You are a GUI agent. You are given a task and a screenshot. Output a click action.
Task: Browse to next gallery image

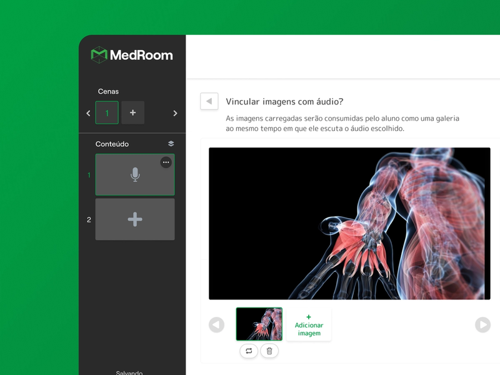(x=482, y=324)
